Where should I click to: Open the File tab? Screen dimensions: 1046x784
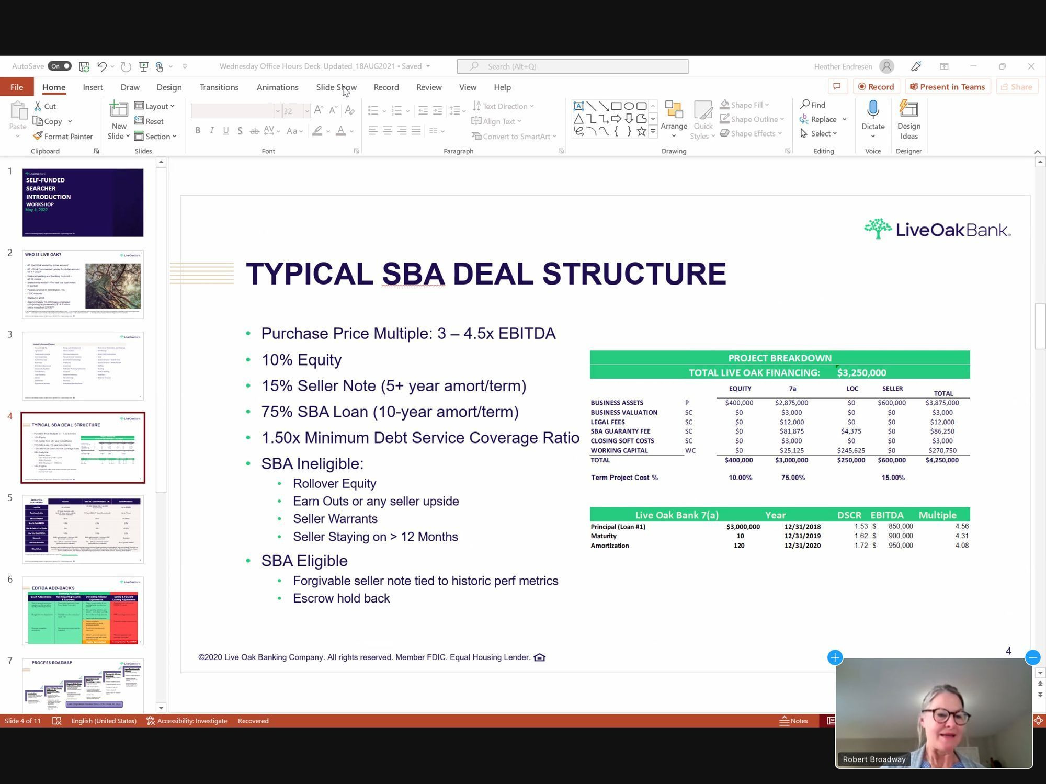(16, 87)
